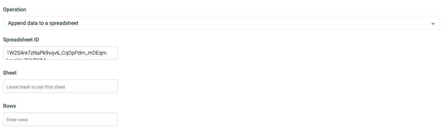Image resolution: width=442 pixels, height=139 pixels.
Task: Click the Rows field label
Action: 9,106
